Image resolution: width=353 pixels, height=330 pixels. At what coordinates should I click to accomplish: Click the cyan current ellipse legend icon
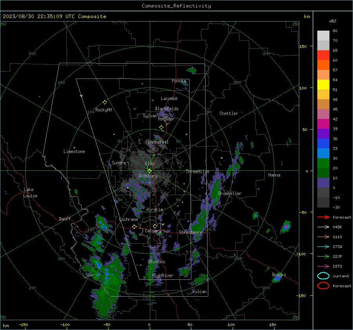point(323,276)
